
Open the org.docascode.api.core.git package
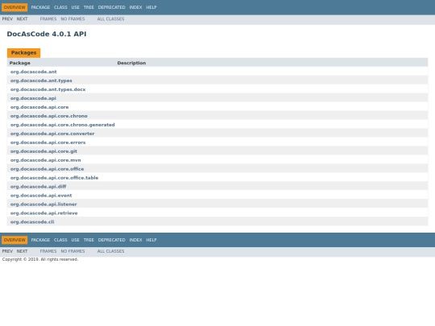click(x=43, y=151)
